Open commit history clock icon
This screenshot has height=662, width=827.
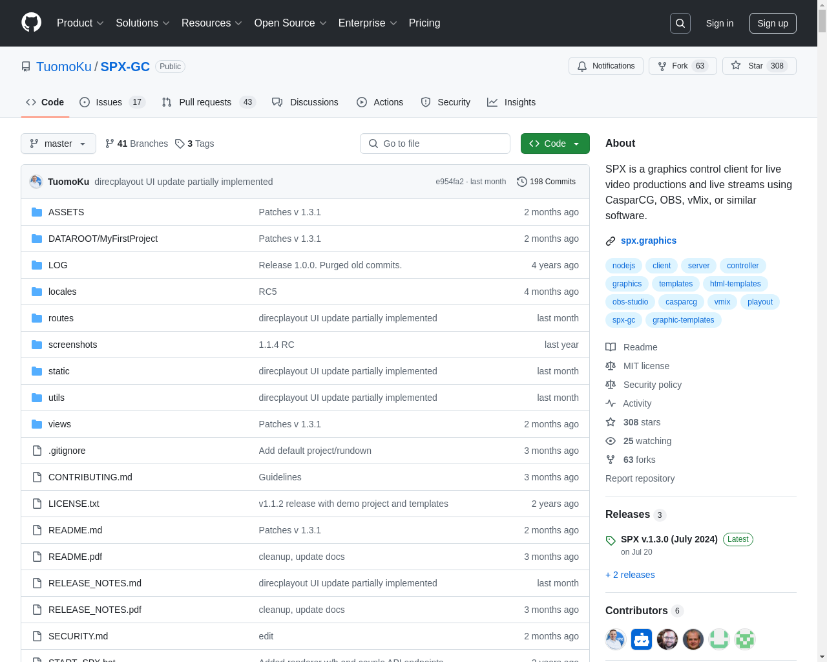click(522, 182)
